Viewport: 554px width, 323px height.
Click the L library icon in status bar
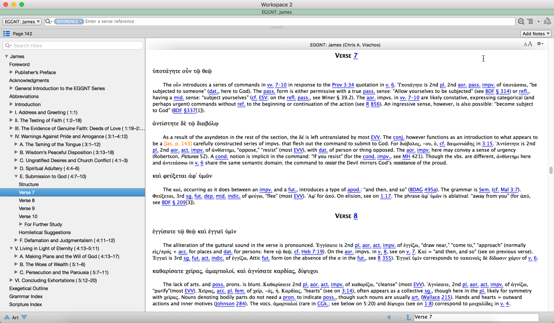click(x=408, y=317)
